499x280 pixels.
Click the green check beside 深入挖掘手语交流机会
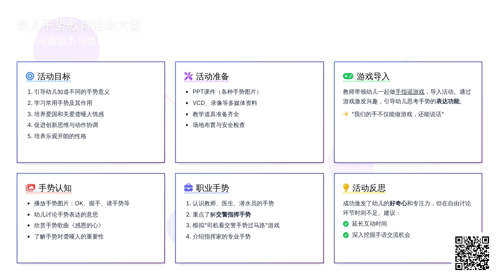346,235
